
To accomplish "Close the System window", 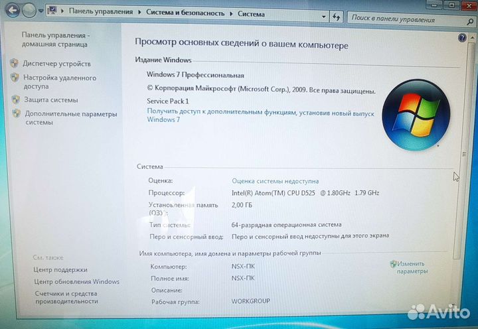I will click(x=469, y=5).
